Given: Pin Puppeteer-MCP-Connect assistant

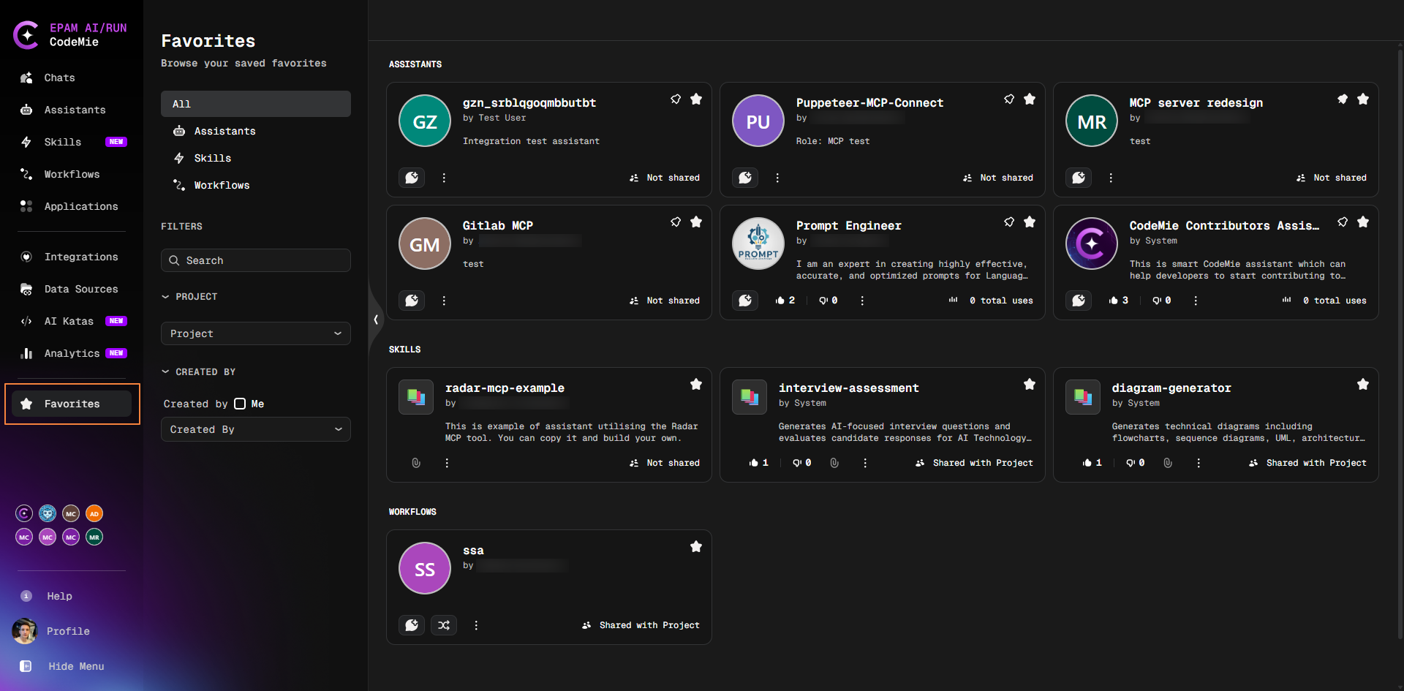Looking at the screenshot, I should pyautogui.click(x=1009, y=99).
